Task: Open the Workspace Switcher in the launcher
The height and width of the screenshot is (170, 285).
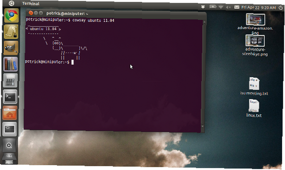Action: click(x=10, y=129)
